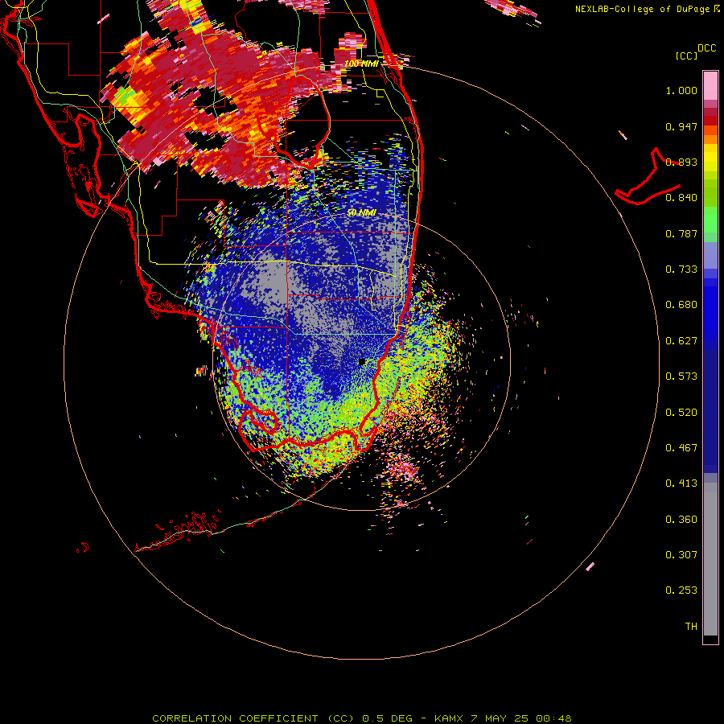Click the 100 NMI range ring label
The height and width of the screenshot is (724, 724).
coord(361,64)
